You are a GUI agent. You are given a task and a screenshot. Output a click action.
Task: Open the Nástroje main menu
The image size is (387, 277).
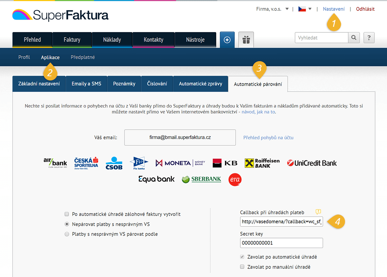[195, 40]
